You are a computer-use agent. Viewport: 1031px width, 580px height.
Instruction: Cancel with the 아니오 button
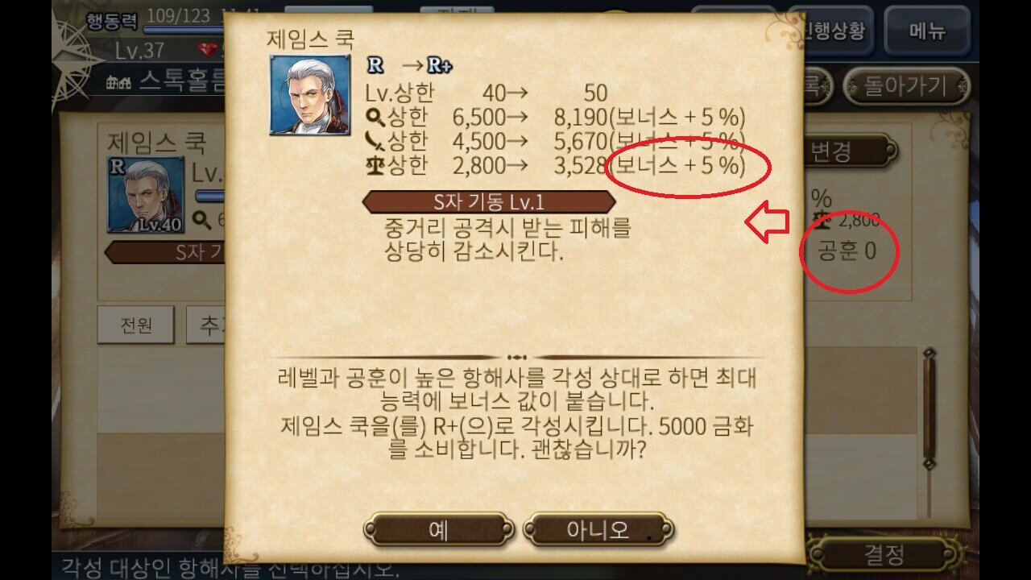click(x=598, y=530)
